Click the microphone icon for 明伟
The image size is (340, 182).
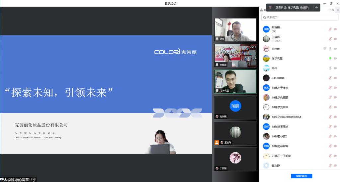tap(330, 68)
